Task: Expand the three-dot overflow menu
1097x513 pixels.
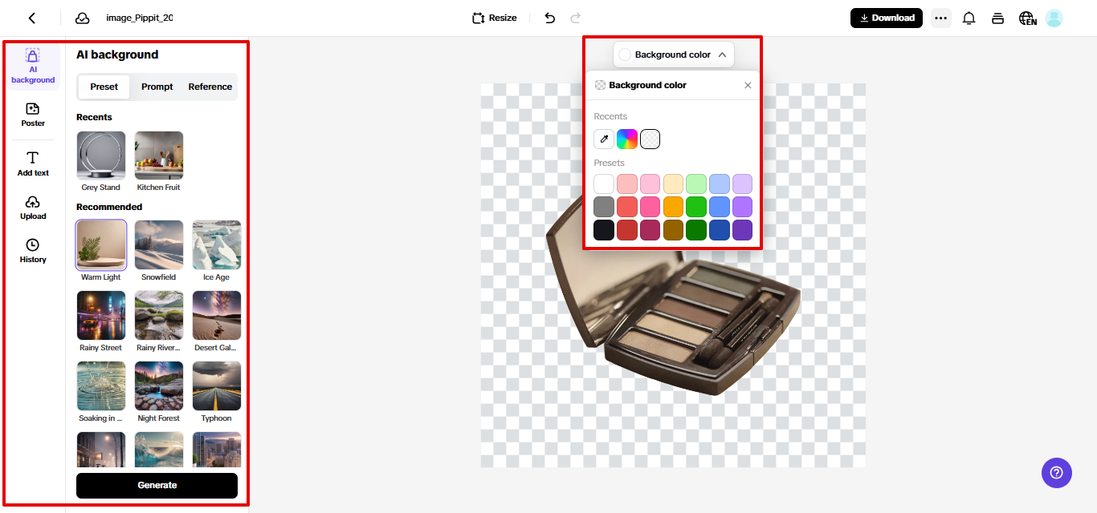Action: [x=940, y=17]
